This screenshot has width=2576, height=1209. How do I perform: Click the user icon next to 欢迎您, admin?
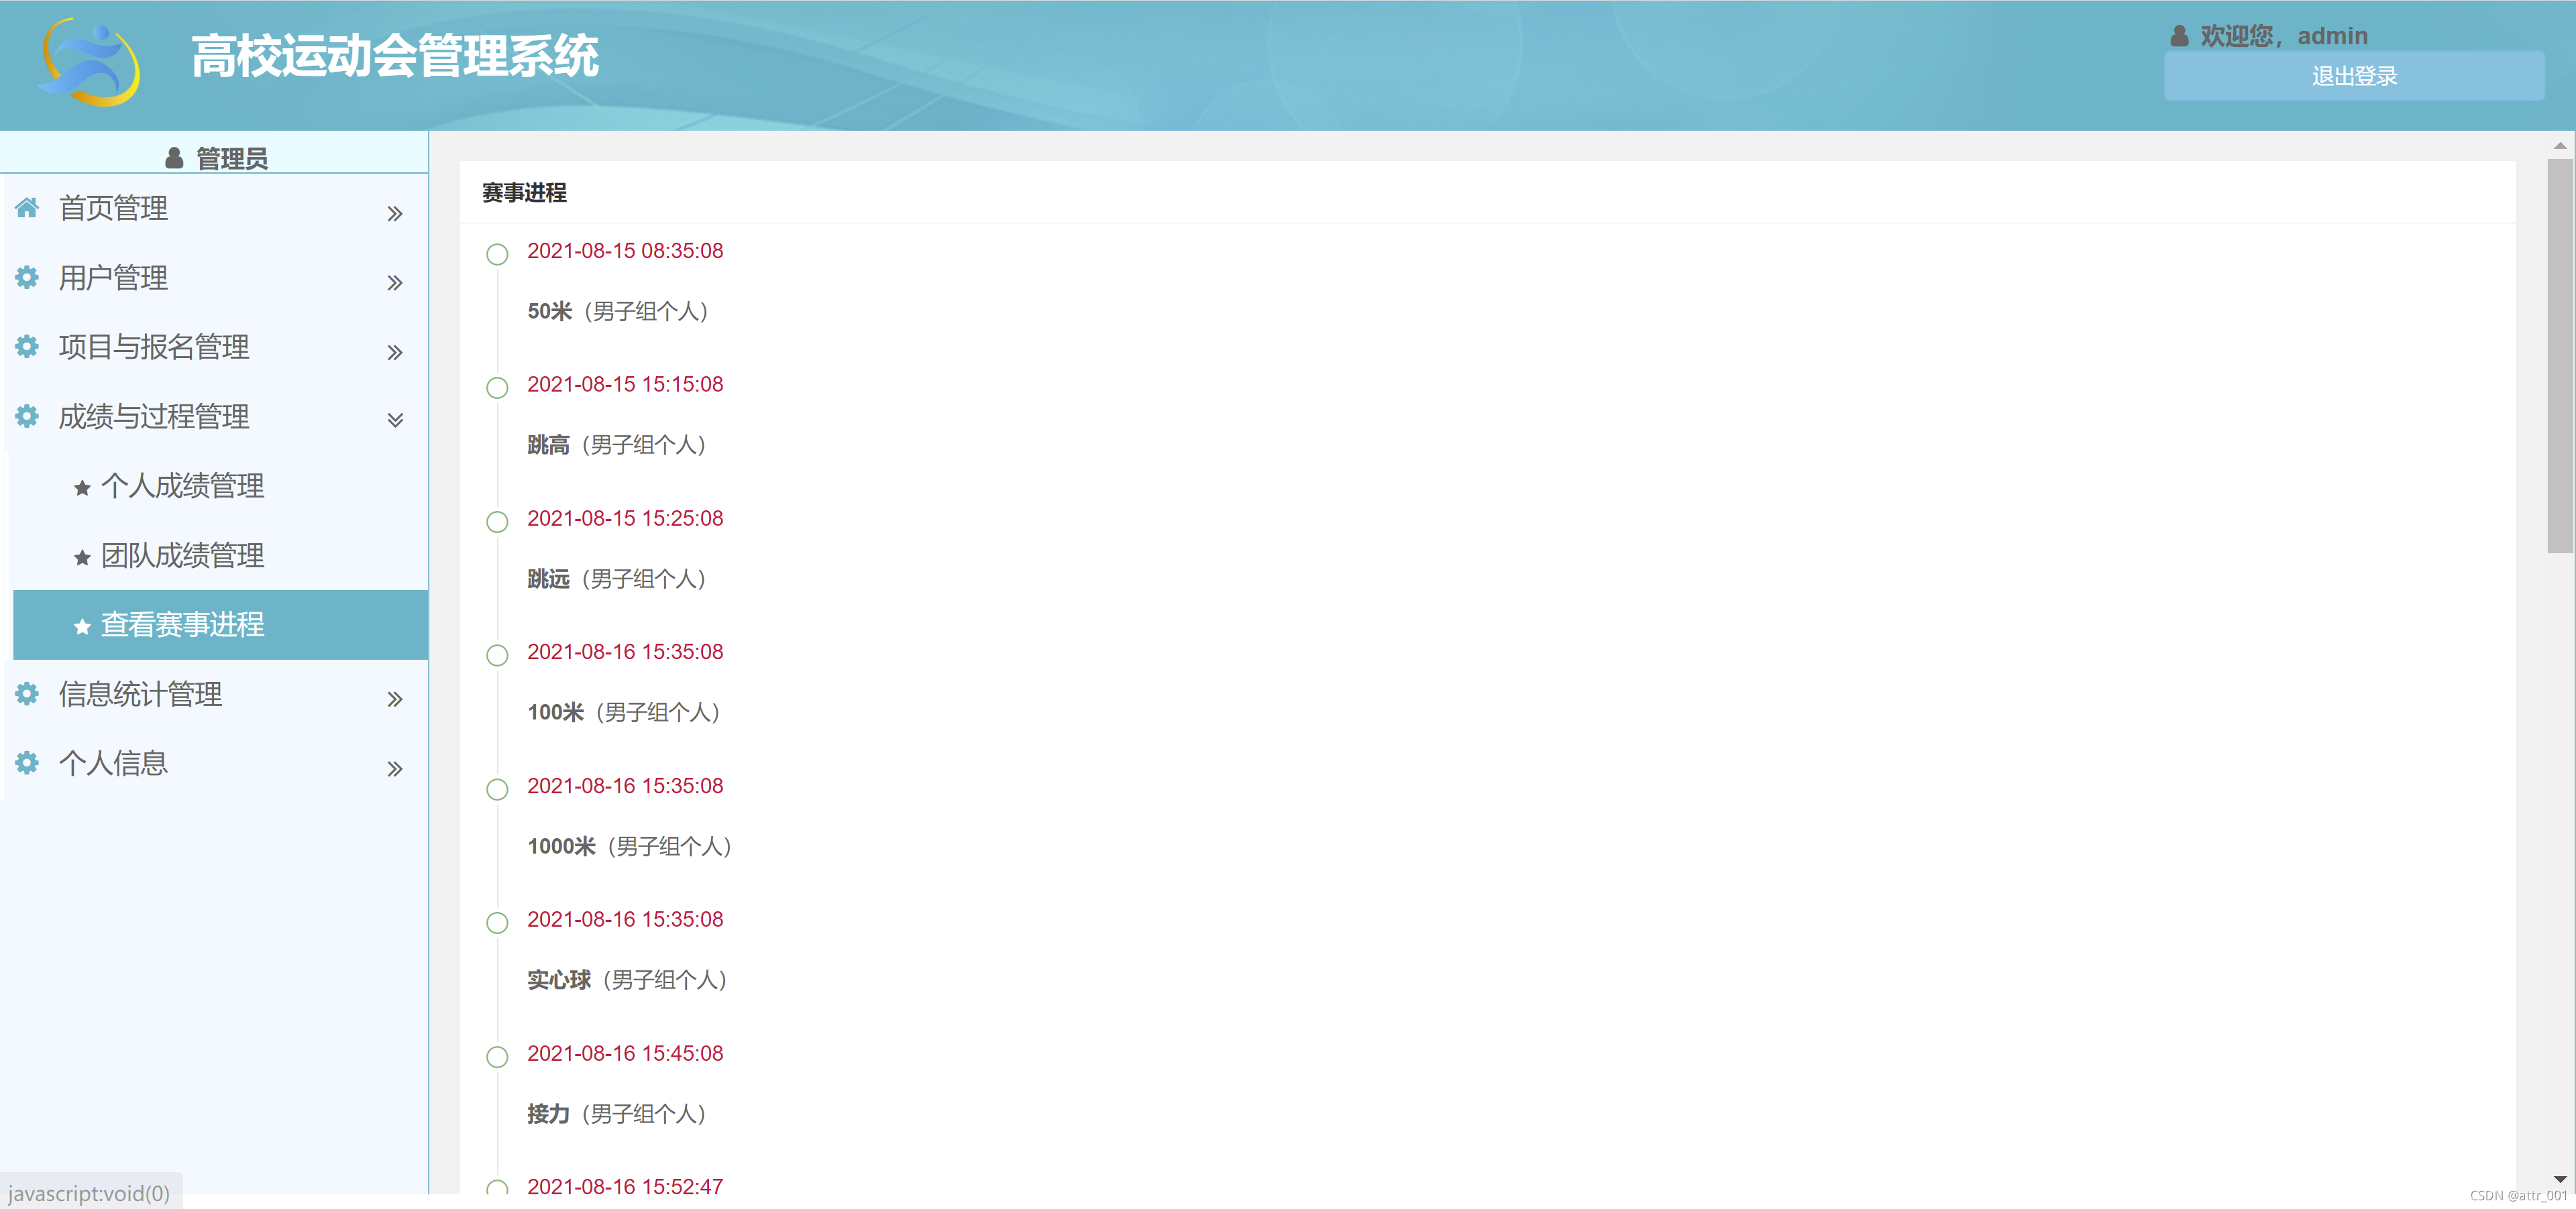coord(2179,37)
